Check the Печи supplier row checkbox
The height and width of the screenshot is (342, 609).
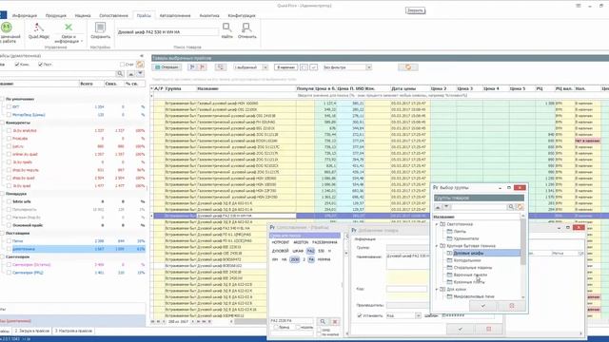click(9, 241)
